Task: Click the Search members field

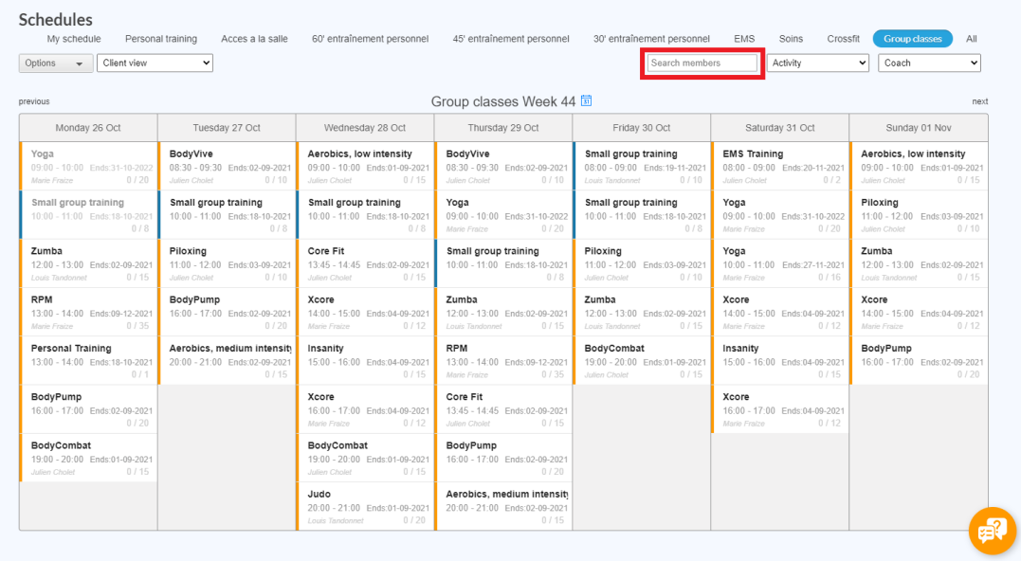Action: 702,63
